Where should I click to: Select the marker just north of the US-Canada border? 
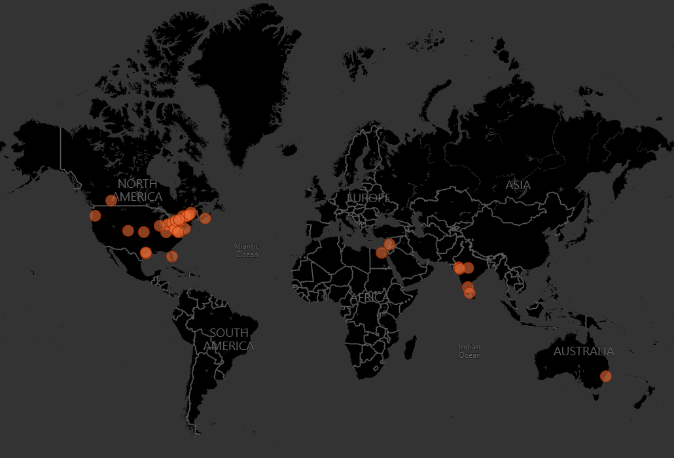[111, 200]
